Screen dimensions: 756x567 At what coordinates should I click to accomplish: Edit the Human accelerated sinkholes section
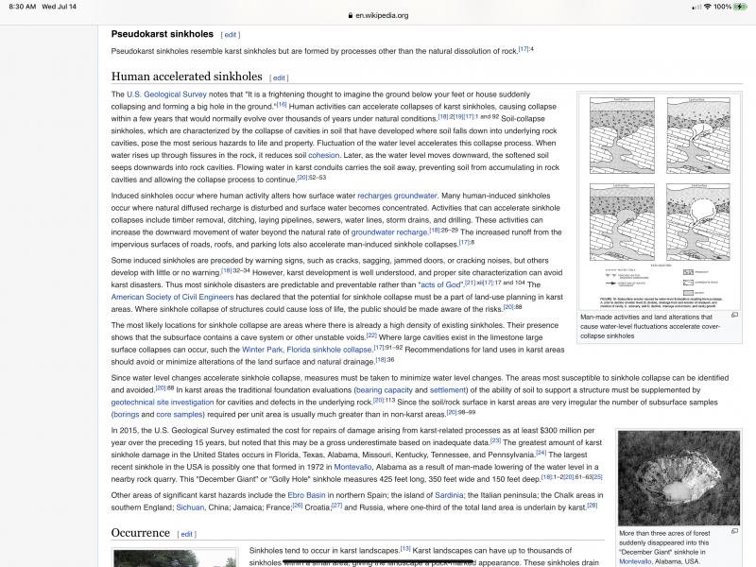(279, 77)
